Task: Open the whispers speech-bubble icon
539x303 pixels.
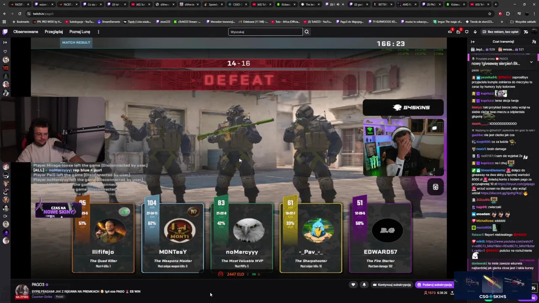Action: (x=467, y=32)
